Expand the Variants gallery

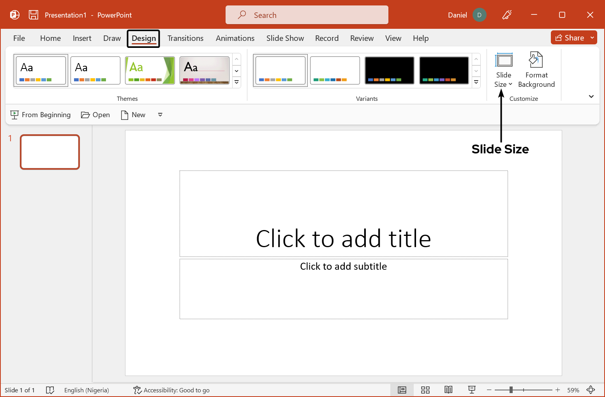tap(476, 82)
